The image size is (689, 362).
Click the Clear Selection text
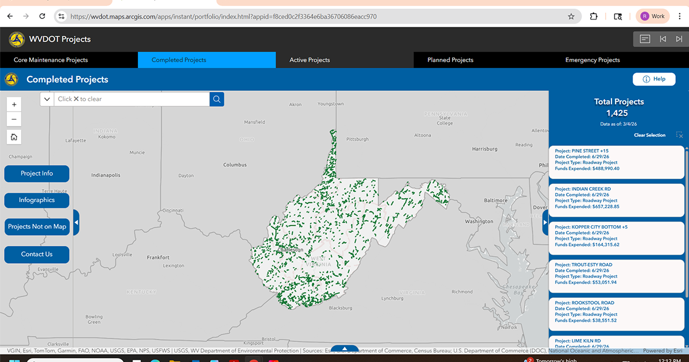(x=649, y=135)
